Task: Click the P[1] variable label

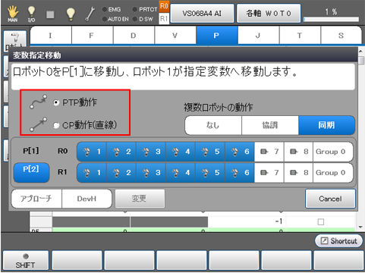Action: click(x=31, y=151)
